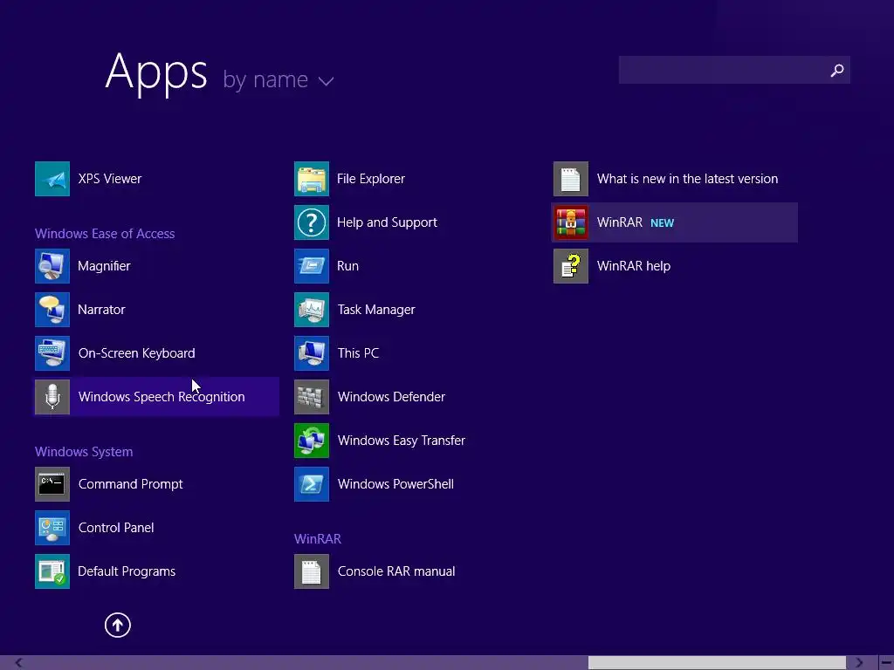Screen dimensions: 894x670
Task: Open the Command Prompt icon
Action: pos(52,484)
